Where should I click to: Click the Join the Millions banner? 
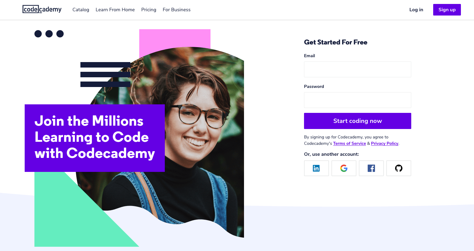tap(95, 138)
